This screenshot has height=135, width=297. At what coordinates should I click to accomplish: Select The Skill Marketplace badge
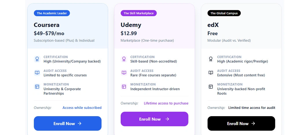point(139,13)
